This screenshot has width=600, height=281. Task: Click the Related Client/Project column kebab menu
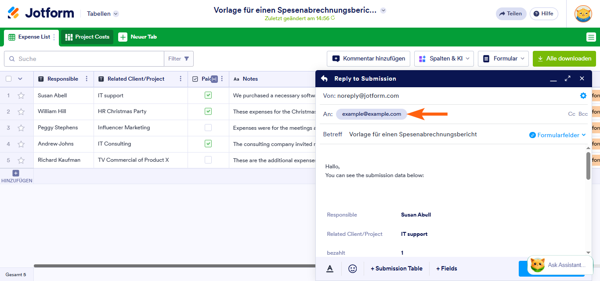(x=180, y=78)
